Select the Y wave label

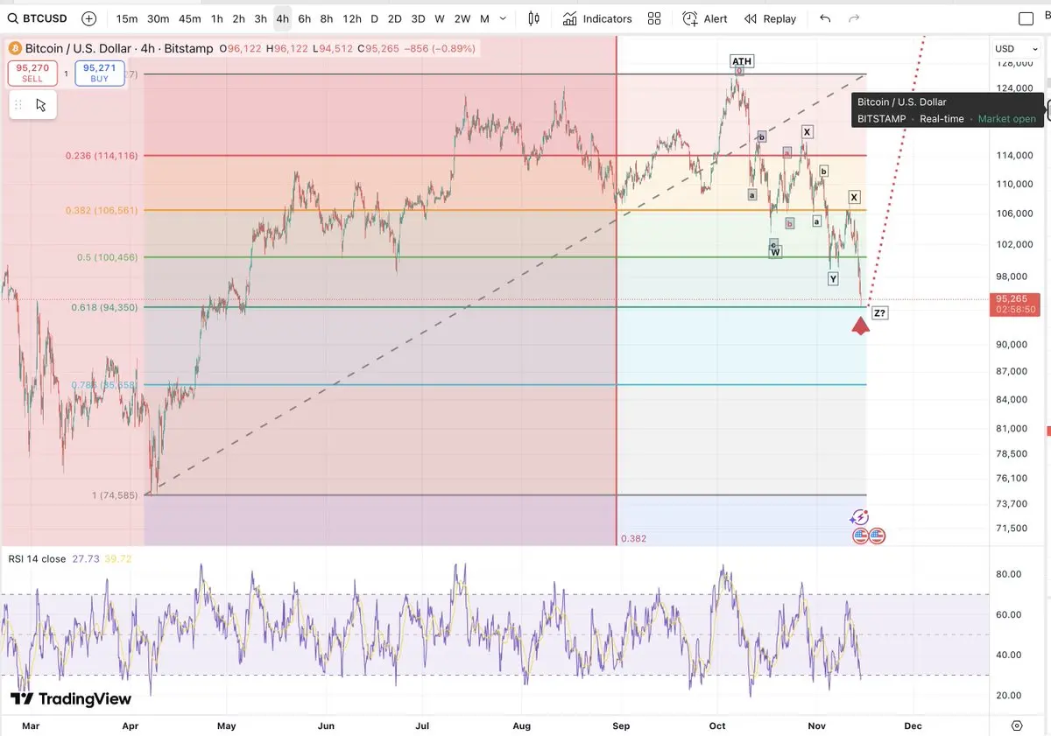click(833, 278)
